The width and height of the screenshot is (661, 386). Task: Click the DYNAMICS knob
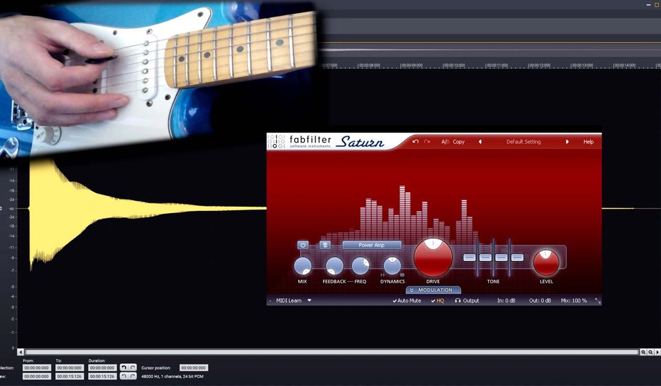(x=392, y=266)
